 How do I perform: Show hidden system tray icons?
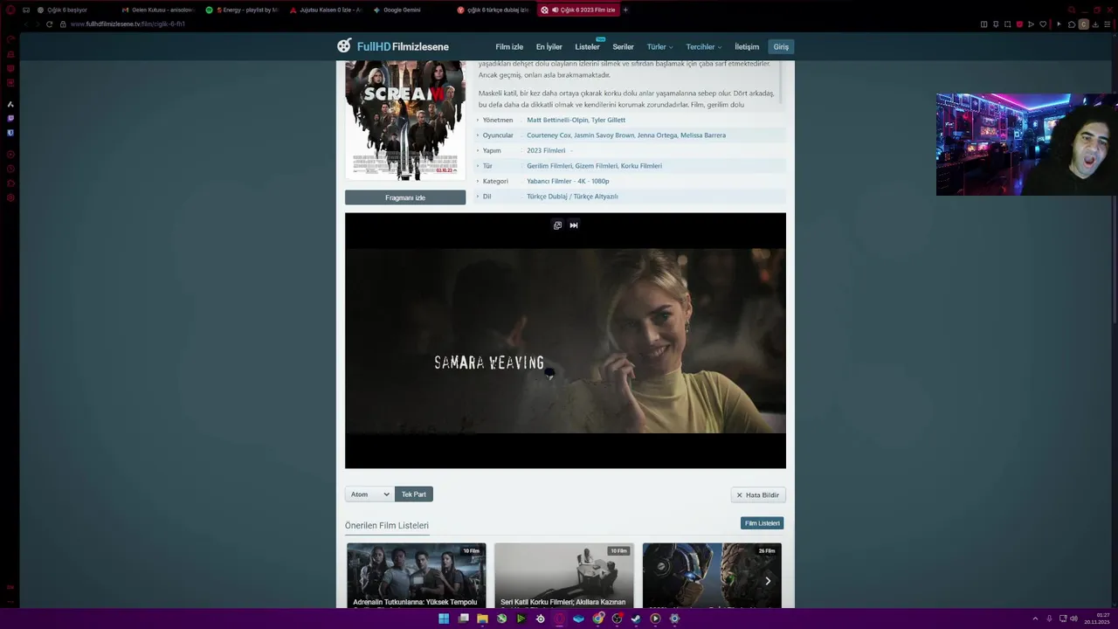tap(1036, 619)
